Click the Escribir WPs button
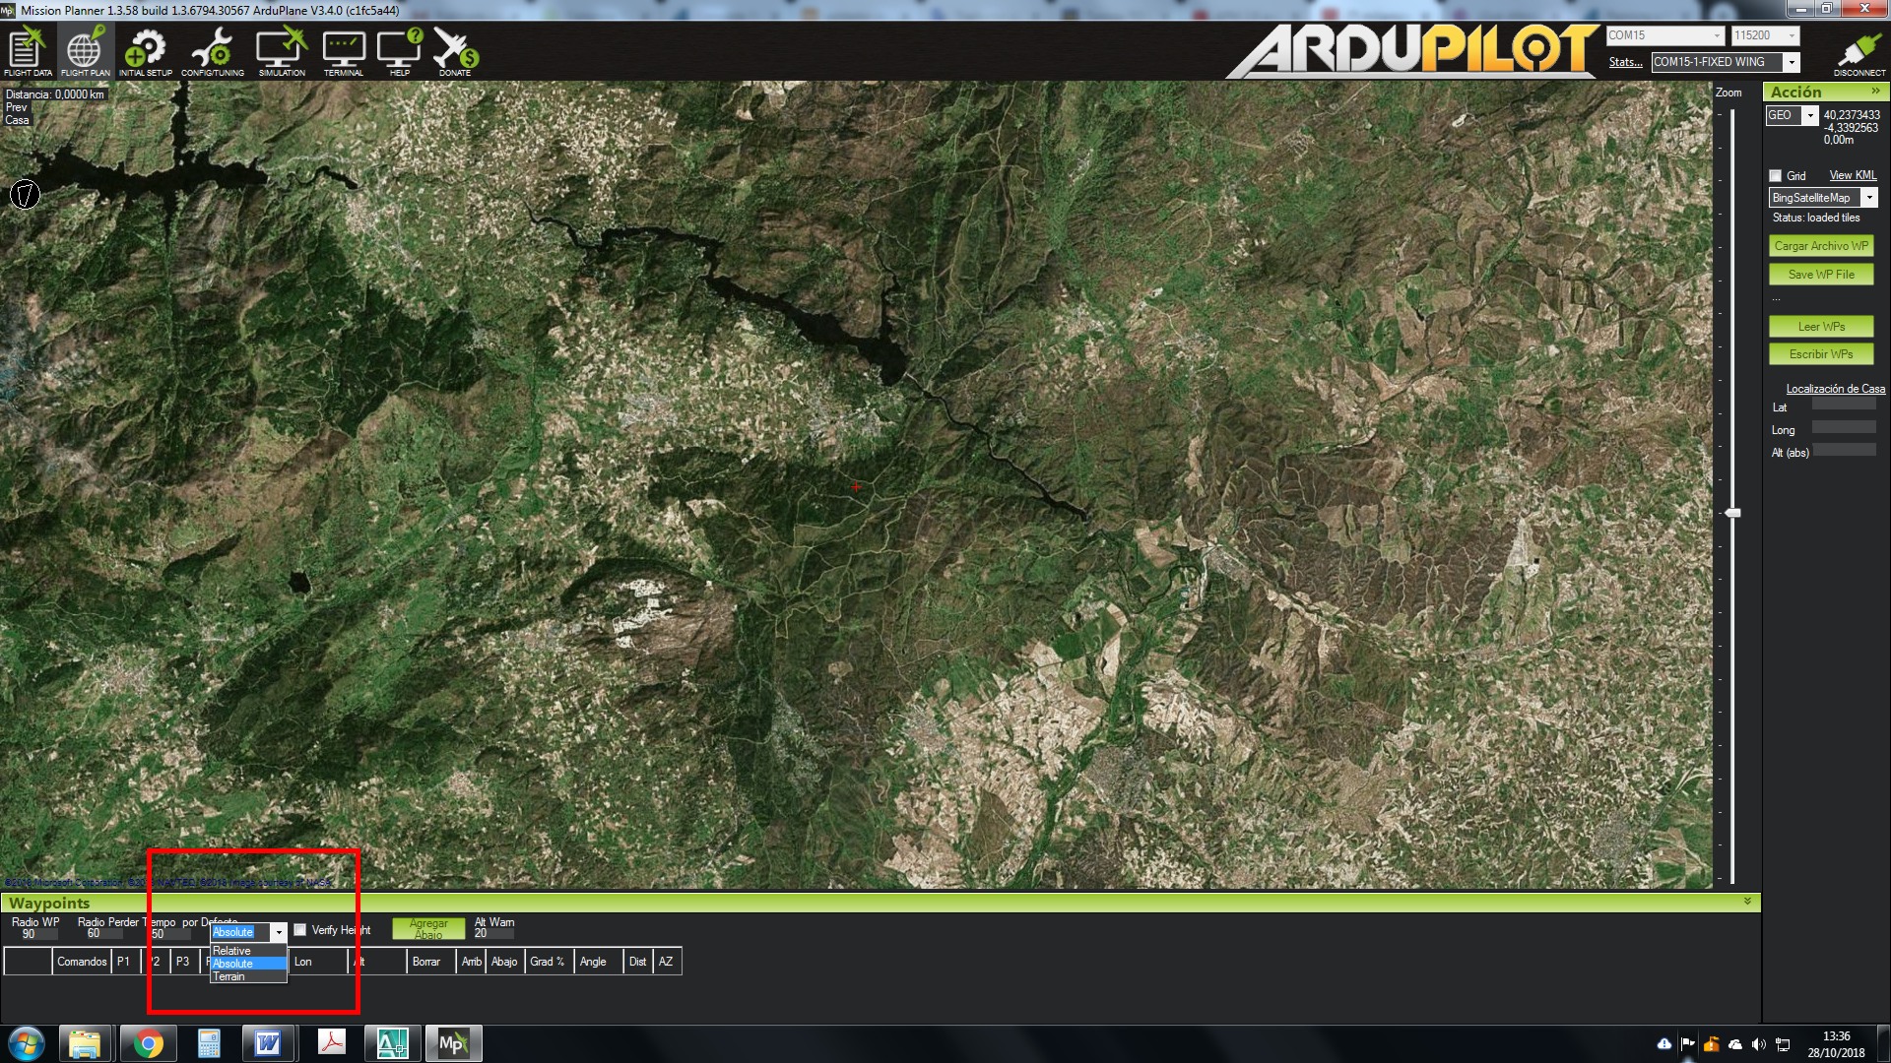This screenshot has height=1063, width=1891. click(x=1821, y=354)
